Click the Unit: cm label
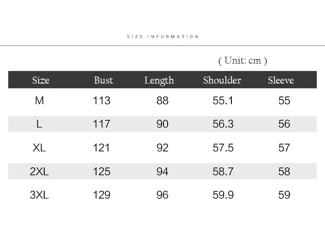The image size is (325, 229). coord(243,61)
